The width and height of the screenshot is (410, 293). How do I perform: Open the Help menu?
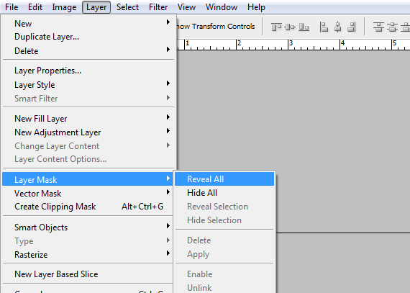point(256,7)
